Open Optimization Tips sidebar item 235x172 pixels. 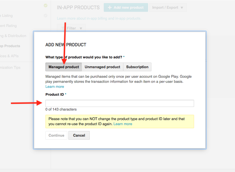[x=10, y=67]
